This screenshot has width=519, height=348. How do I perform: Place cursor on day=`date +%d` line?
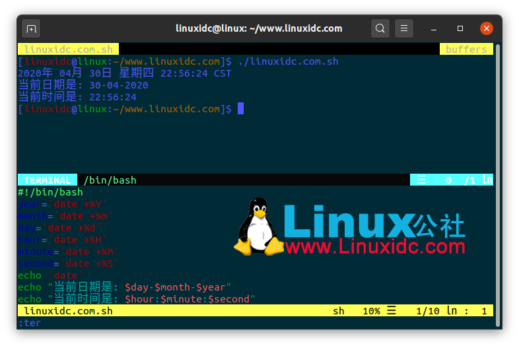pyautogui.click(x=59, y=228)
